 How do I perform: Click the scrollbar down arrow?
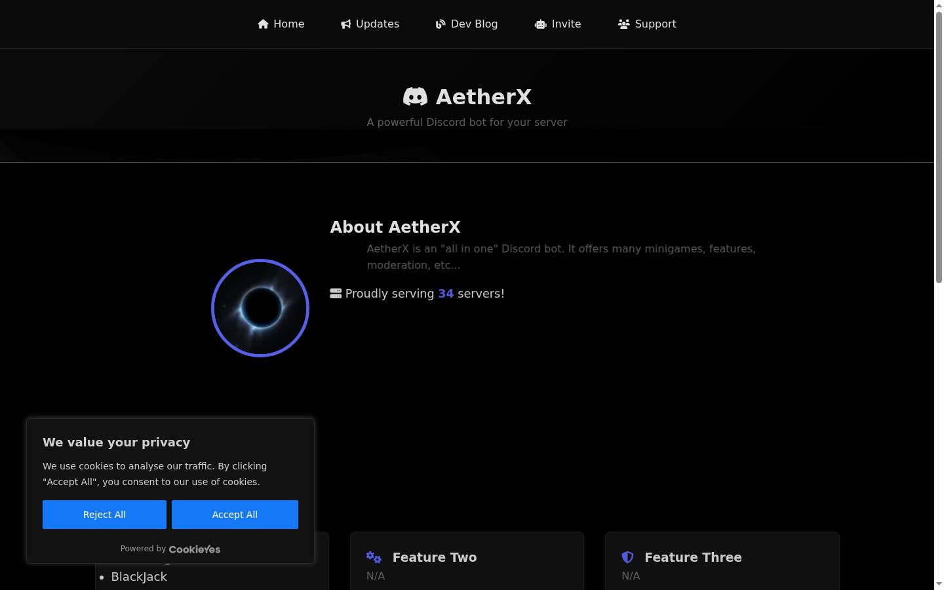tap(939, 583)
